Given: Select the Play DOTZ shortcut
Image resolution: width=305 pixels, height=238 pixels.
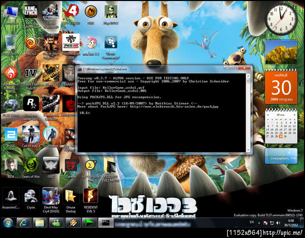Looking at the screenshot, I should (111, 15).
